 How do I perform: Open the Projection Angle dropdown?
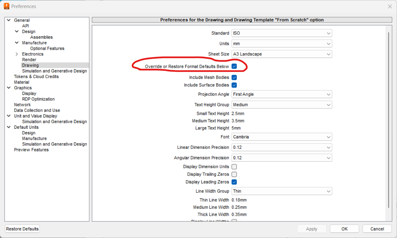pyautogui.click(x=328, y=94)
